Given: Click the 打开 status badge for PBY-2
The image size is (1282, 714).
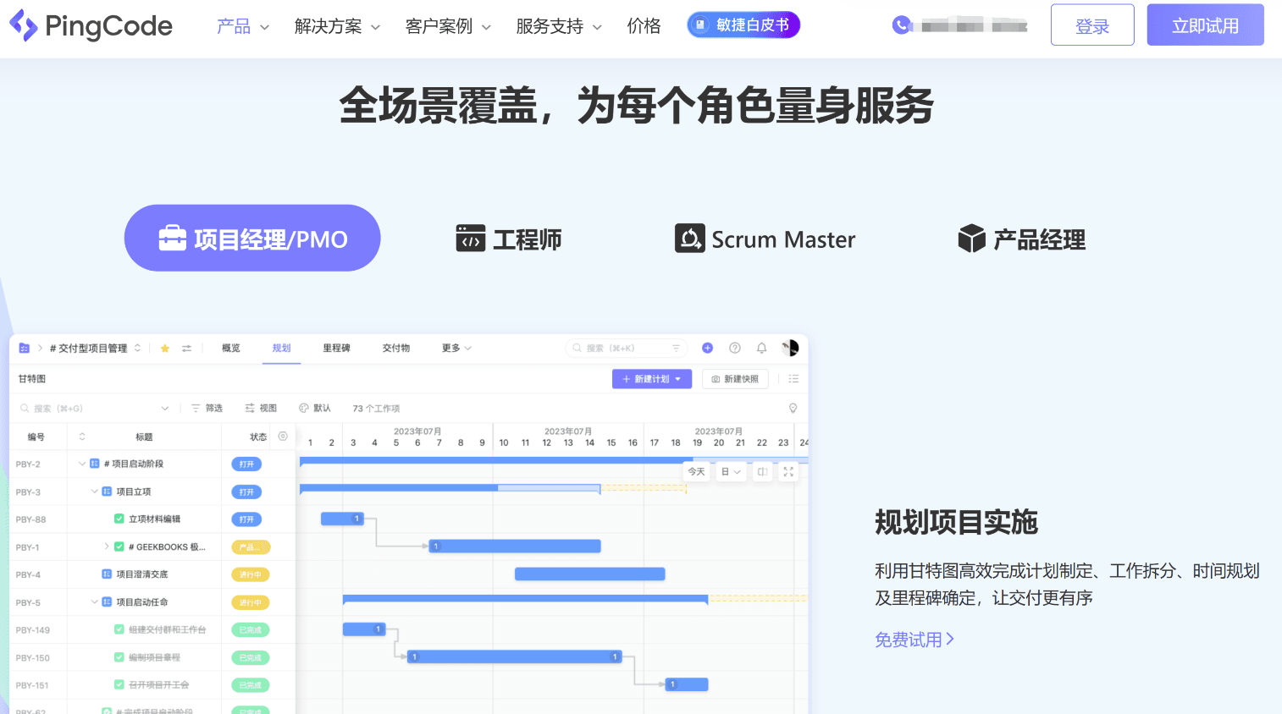Looking at the screenshot, I should tap(246, 464).
